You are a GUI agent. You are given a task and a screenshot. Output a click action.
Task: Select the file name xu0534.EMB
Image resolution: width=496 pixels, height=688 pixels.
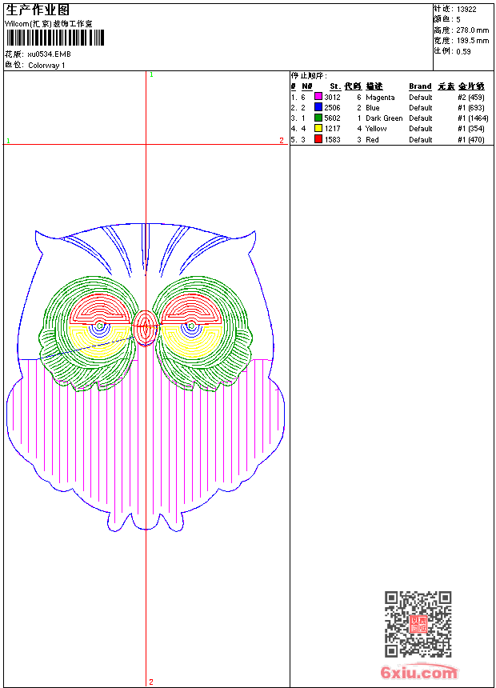click(49, 54)
